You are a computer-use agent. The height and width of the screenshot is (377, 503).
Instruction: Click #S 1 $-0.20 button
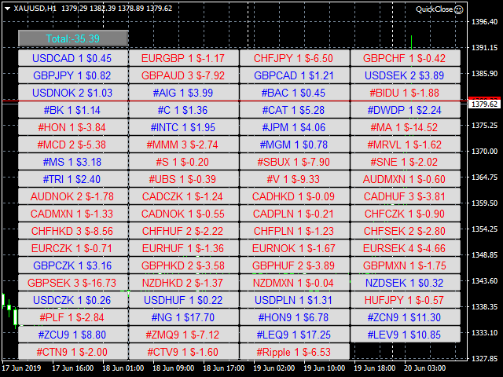tap(184, 162)
